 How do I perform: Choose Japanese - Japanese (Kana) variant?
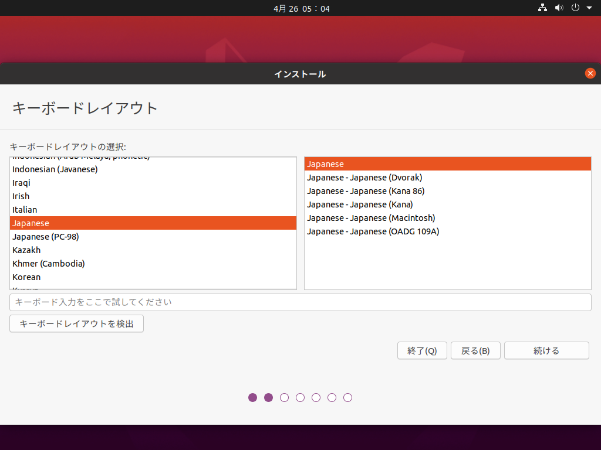coord(448,204)
